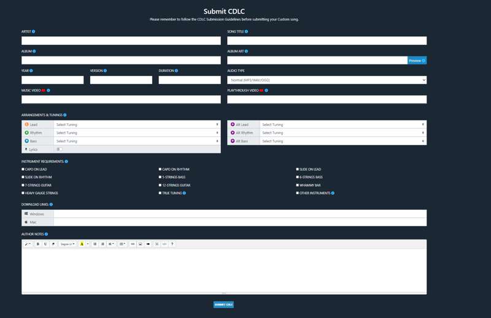
Task: Click the unordered list button in editor
Action: (95, 244)
